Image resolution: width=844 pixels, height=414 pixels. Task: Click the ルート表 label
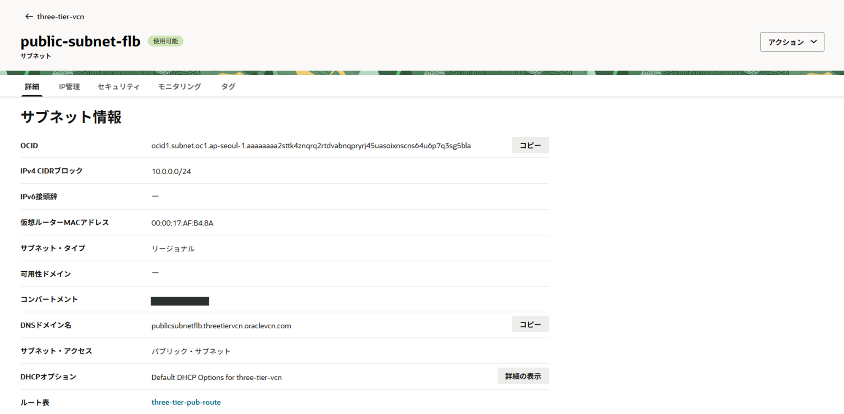[x=35, y=403]
